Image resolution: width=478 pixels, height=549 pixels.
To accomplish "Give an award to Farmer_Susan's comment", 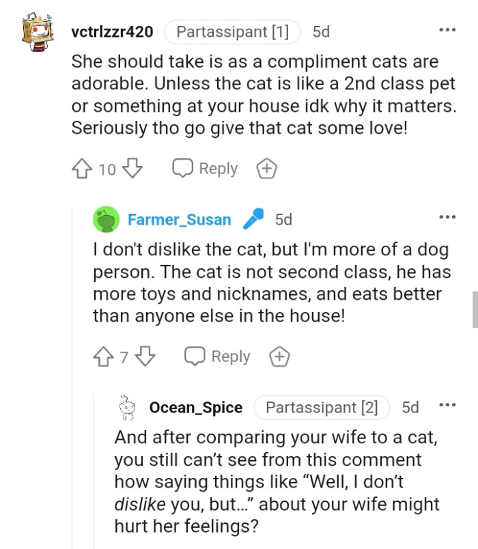I will 279,356.
